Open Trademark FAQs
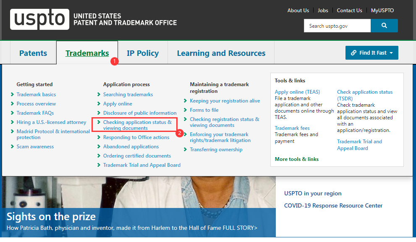416x242 pixels. click(x=35, y=113)
